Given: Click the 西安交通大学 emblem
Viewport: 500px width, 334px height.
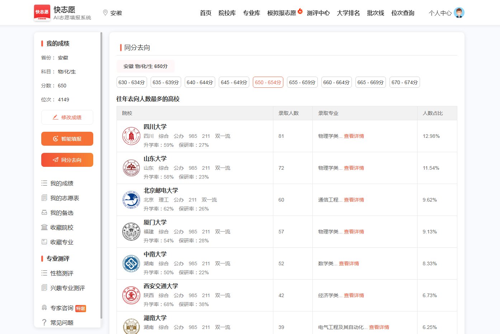Looking at the screenshot, I should pos(131,295).
